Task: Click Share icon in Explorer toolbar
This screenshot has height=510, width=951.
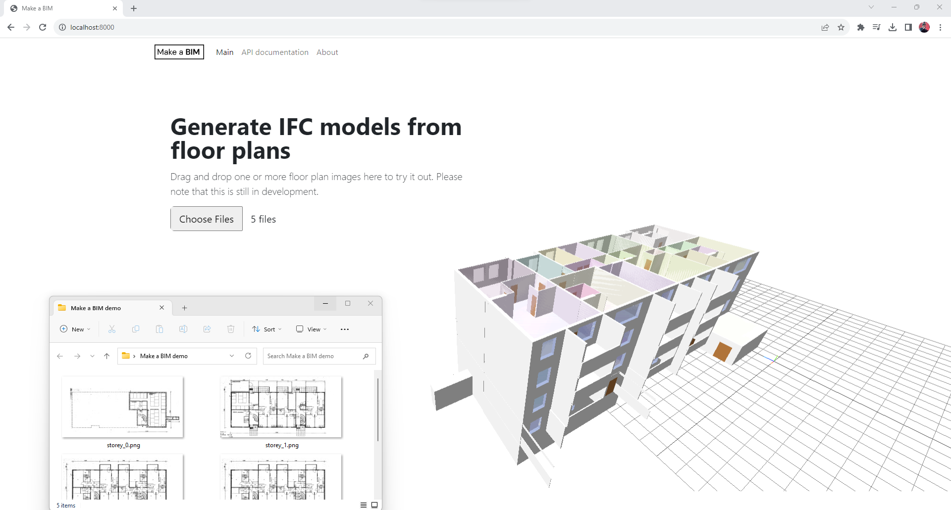Action: 207,329
